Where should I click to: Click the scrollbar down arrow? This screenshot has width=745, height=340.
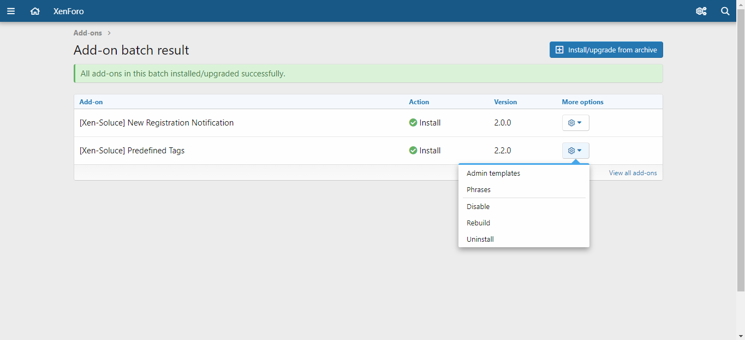(x=741, y=336)
